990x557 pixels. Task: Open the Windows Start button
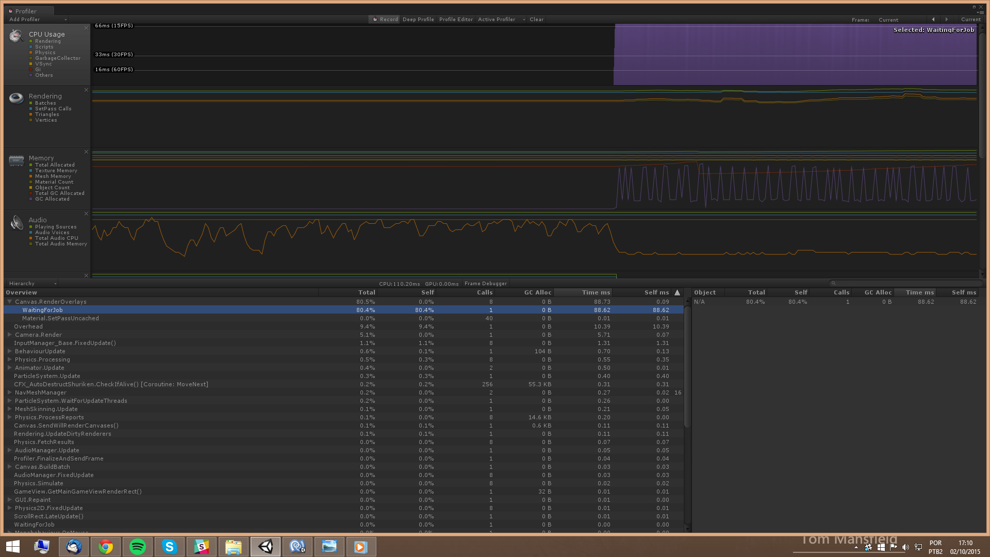click(13, 547)
